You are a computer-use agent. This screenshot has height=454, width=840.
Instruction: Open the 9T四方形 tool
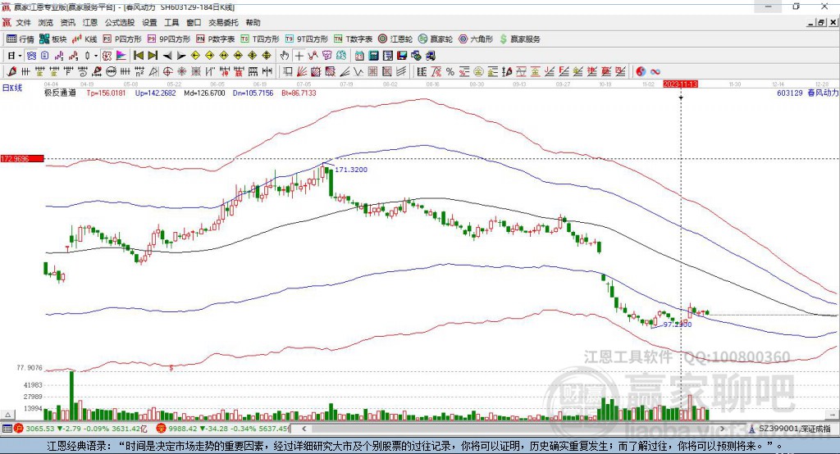point(307,39)
